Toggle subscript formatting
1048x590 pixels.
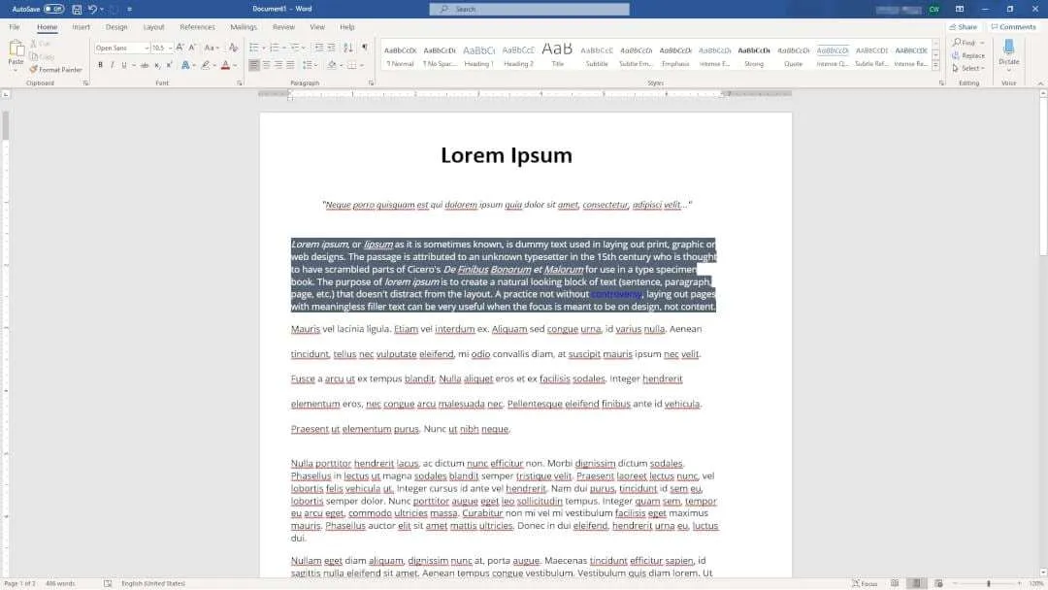[x=157, y=65]
